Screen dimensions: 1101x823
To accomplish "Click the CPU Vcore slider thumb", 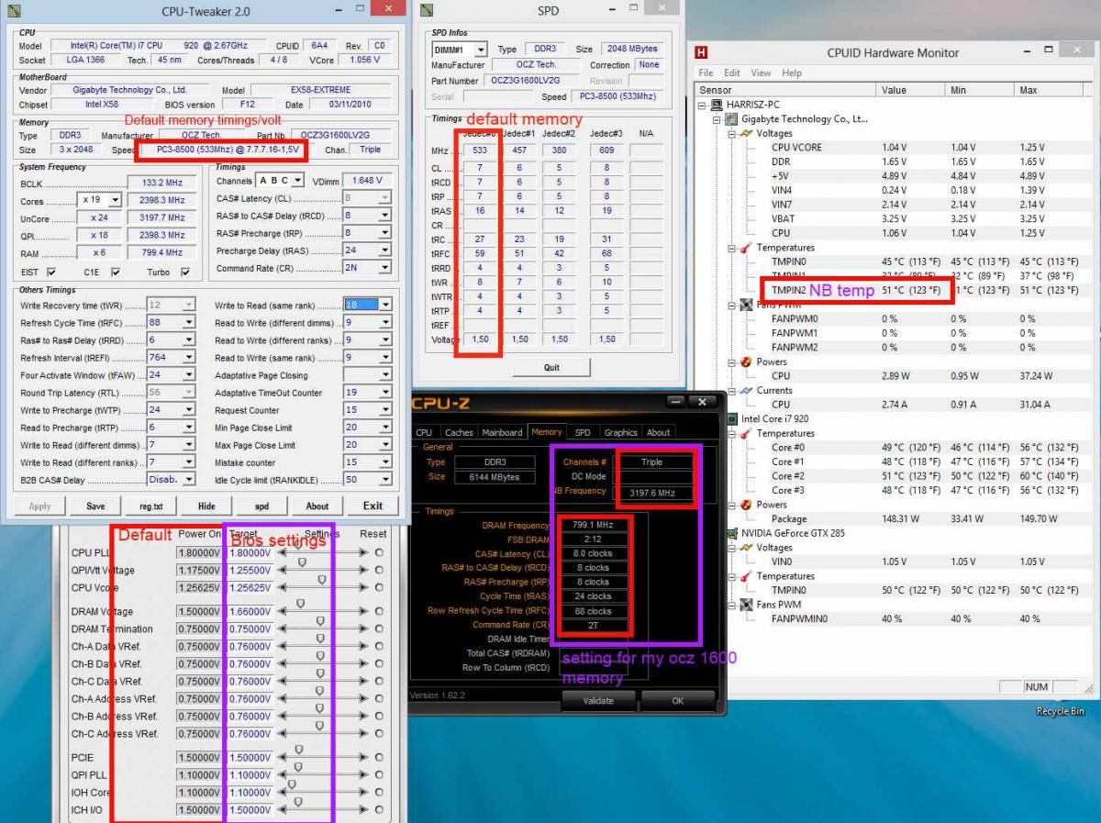I will (322, 582).
